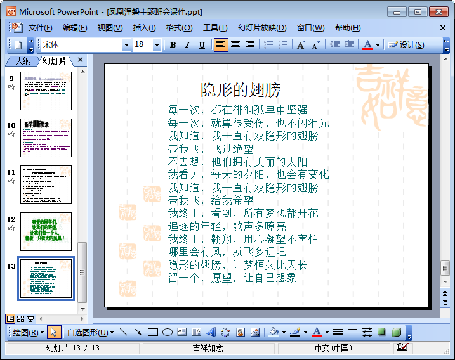This screenshot has height=360, width=455.
Task: Switch to the 大纲 outline tab
Action: pos(23,61)
